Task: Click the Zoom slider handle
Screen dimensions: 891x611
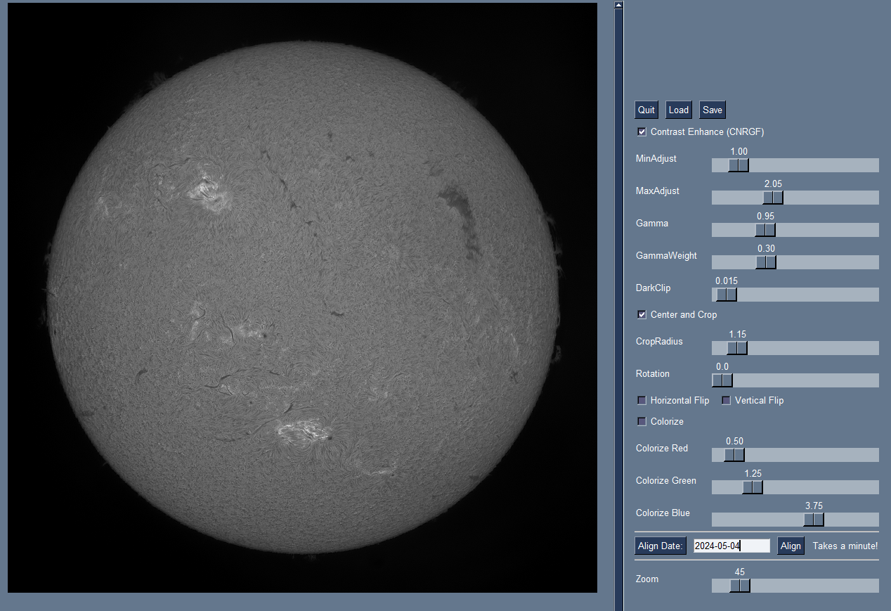Action: point(740,586)
